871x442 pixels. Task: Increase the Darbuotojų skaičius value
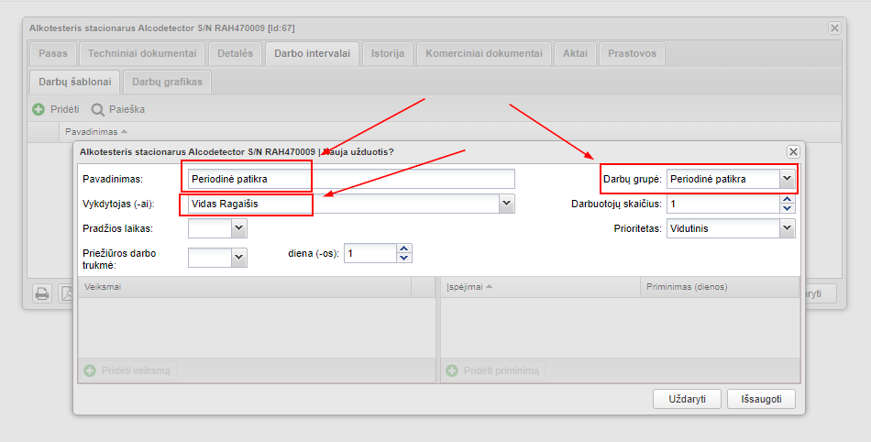pos(787,199)
